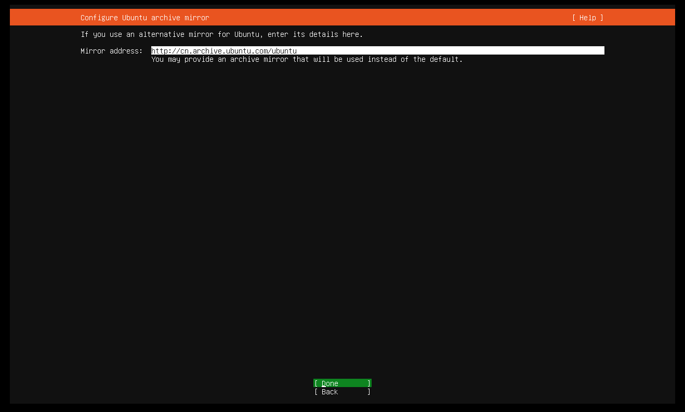This screenshot has width=685, height=412.
Task: Click the "Configure Ubuntu archive mirror" title
Action: coord(145,18)
